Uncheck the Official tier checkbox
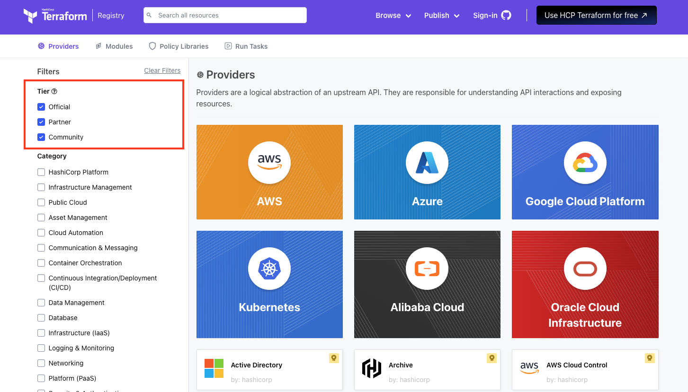This screenshot has width=688, height=392. tap(41, 107)
